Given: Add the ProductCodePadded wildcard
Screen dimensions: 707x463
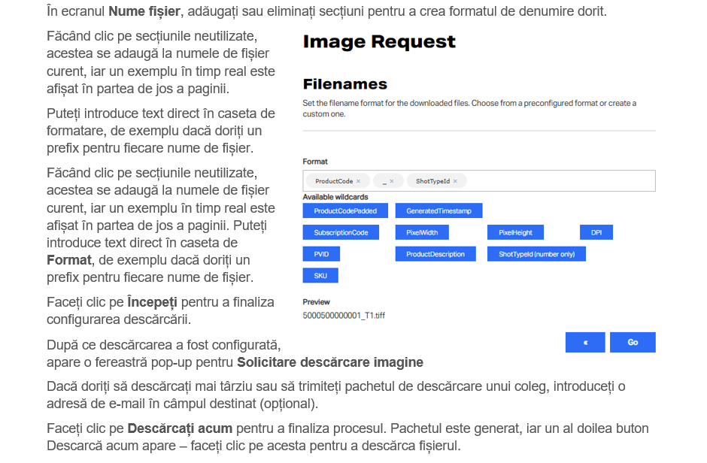Looking at the screenshot, I should (x=345, y=211).
